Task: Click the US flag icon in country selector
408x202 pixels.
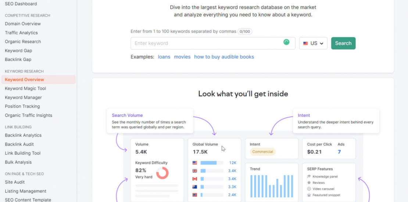Action: (305, 43)
